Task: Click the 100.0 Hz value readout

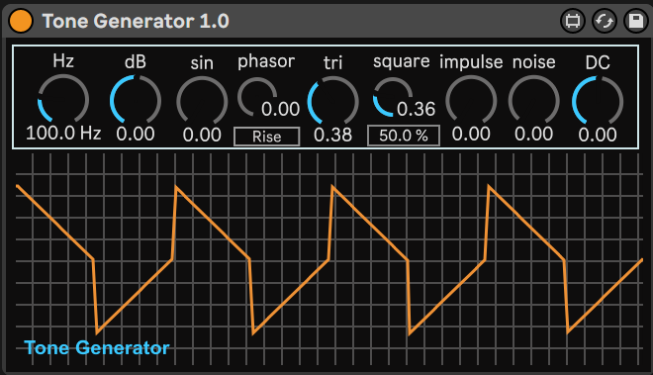Action: 63,134
